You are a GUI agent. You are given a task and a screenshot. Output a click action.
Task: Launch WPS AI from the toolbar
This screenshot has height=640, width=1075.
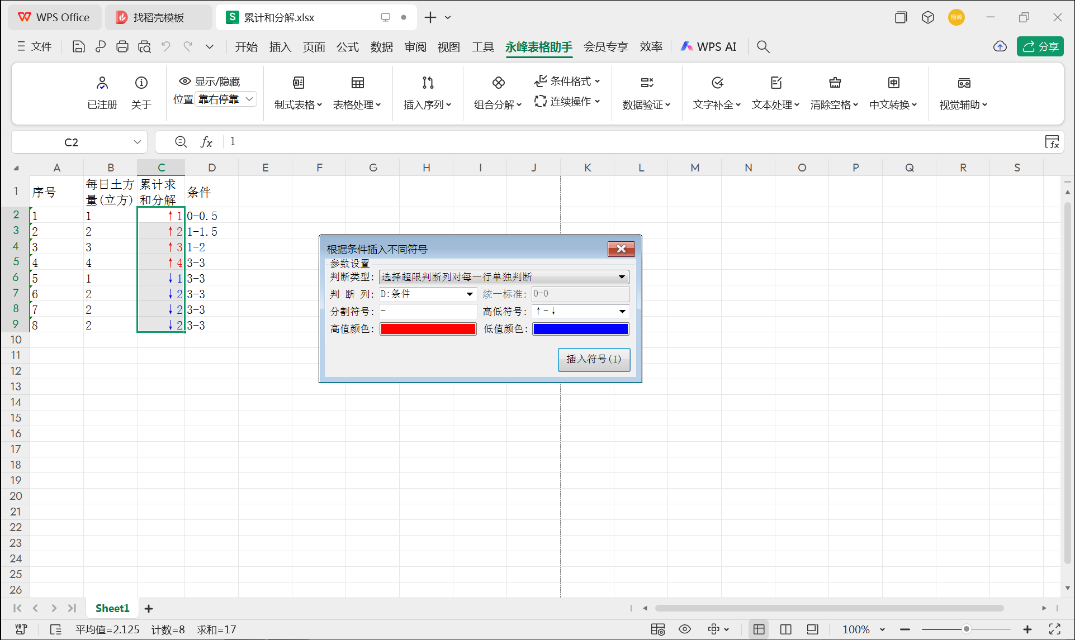pos(708,46)
